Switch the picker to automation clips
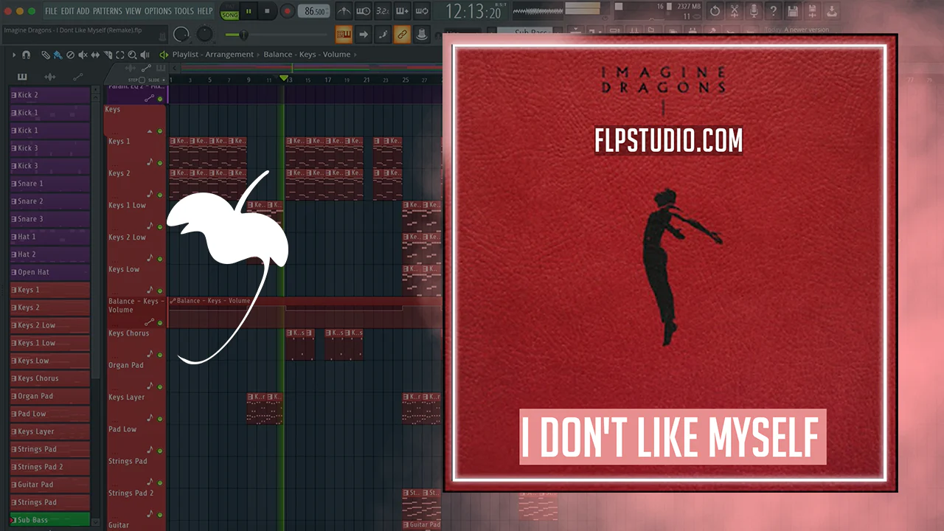944x531 pixels. point(77,77)
